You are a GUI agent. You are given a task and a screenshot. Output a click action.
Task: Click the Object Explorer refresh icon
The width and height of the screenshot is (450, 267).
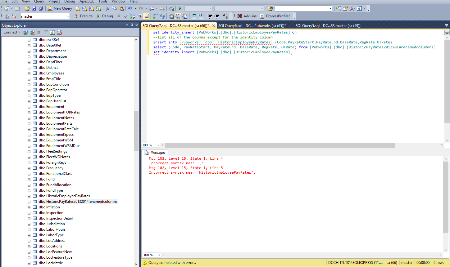[x=52, y=32]
